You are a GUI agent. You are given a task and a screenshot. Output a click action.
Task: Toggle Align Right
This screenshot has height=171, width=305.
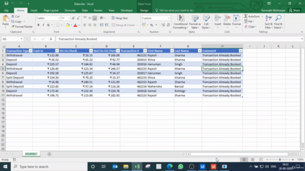click(95, 25)
